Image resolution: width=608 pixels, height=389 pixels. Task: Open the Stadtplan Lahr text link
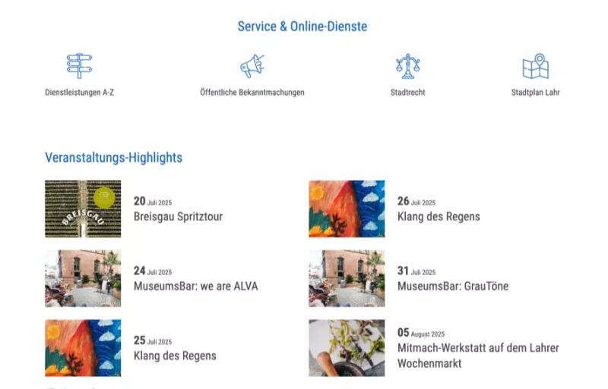pos(536,92)
